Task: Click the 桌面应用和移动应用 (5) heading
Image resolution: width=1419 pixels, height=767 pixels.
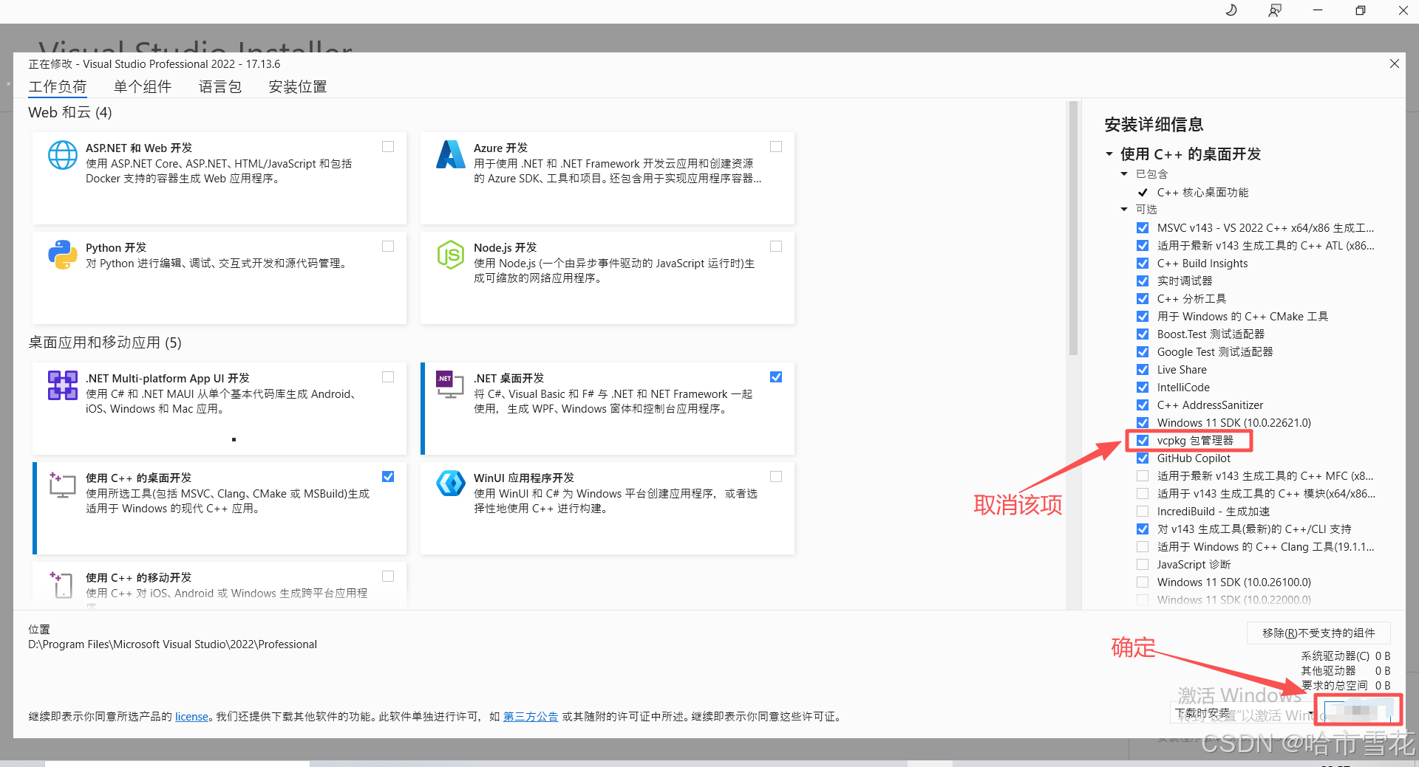Action: (x=105, y=343)
